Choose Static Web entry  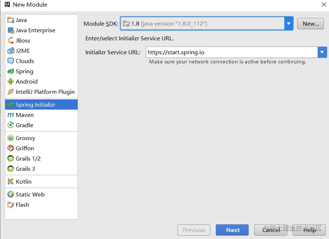pos(41,194)
